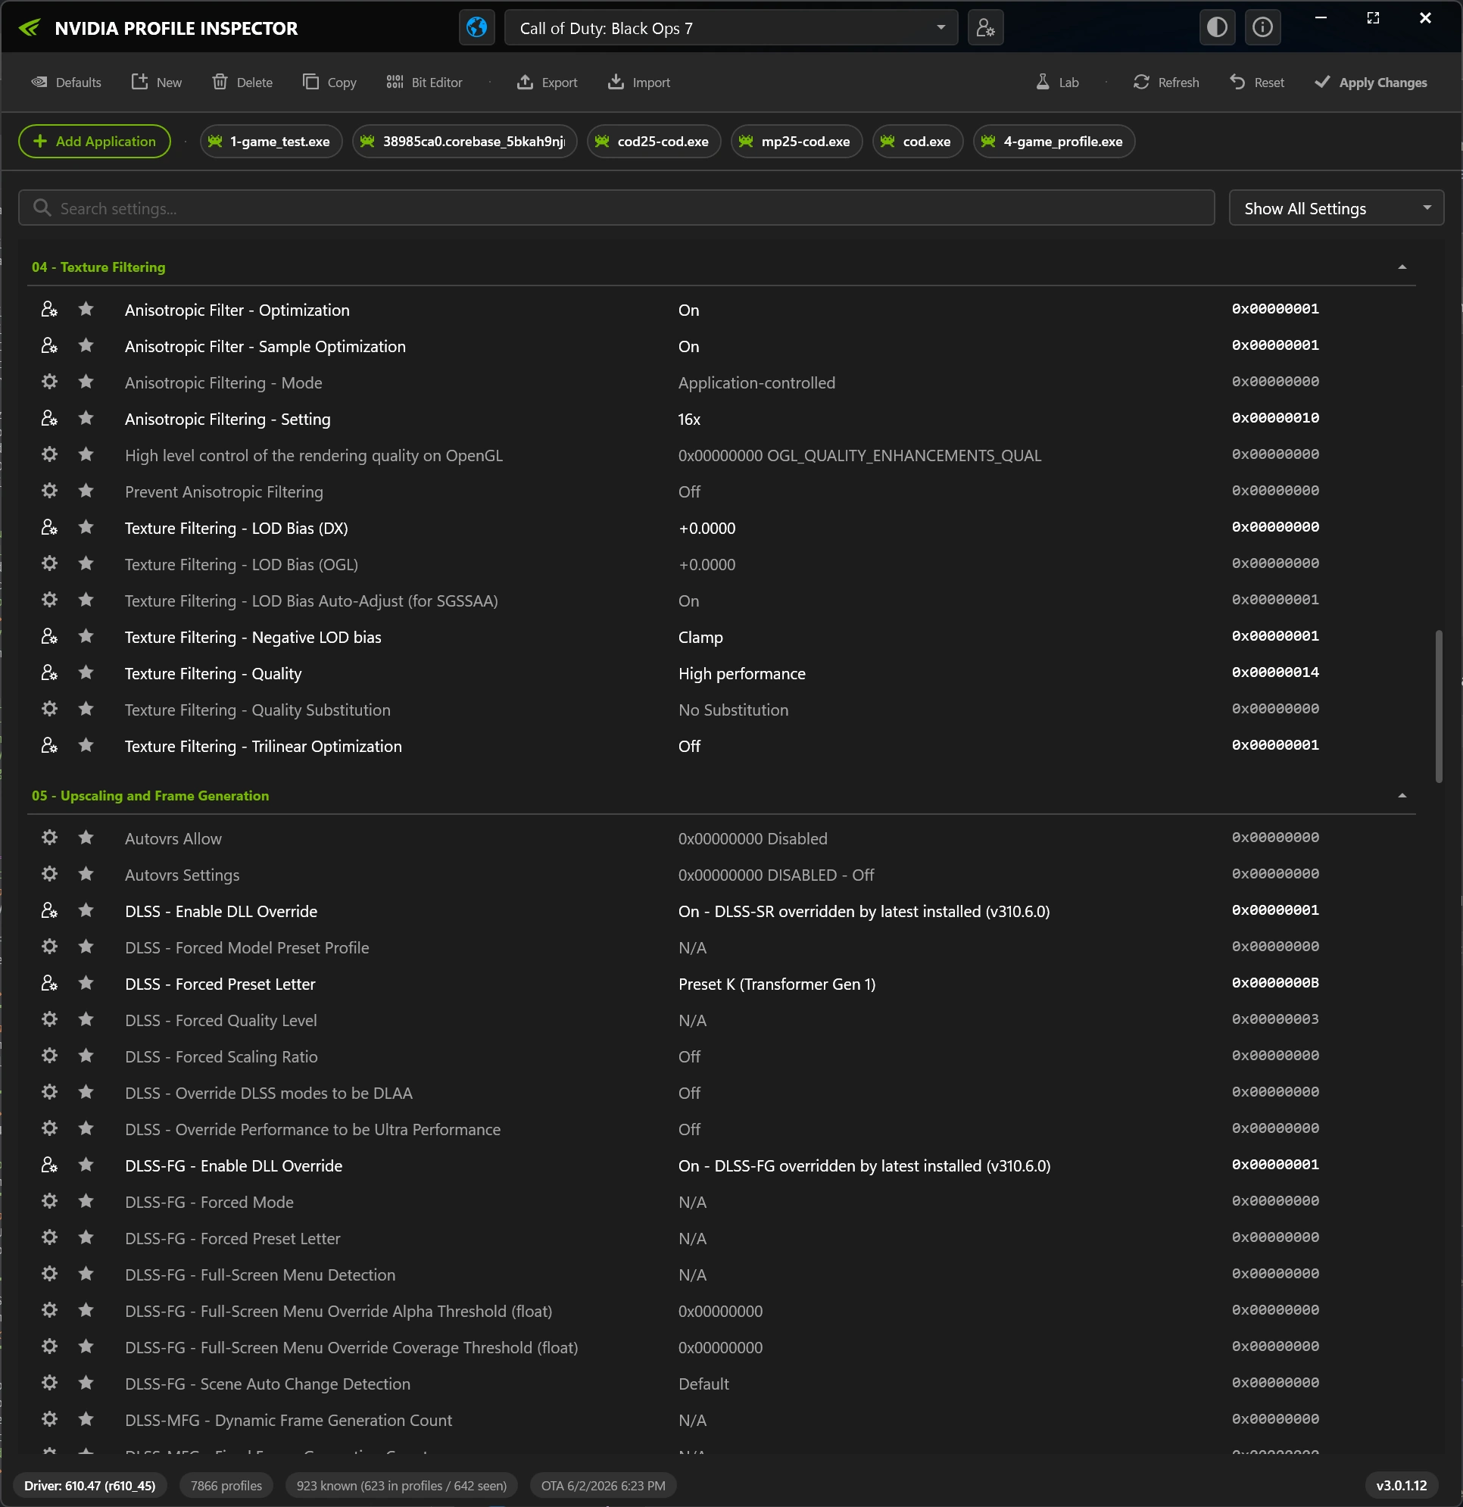
Task: Export the profile
Action: (x=547, y=83)
